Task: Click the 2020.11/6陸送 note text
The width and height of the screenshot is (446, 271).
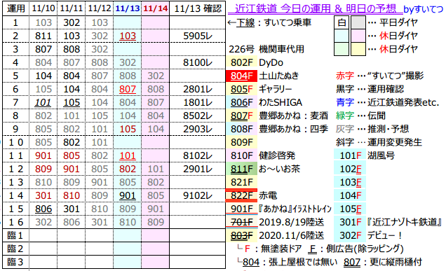Action: tap(291, 235)
